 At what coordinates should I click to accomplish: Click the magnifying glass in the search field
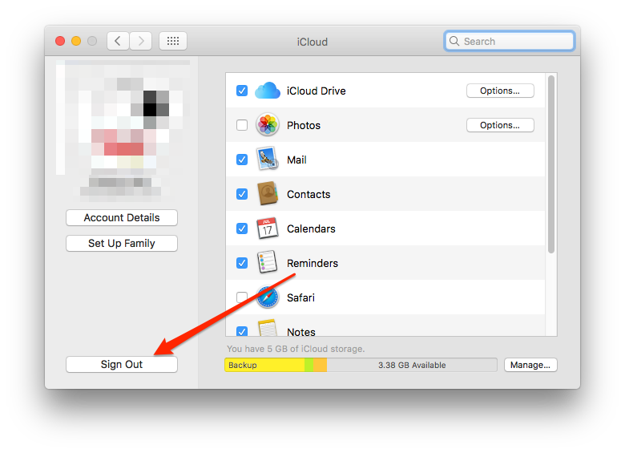click(454, 41)
